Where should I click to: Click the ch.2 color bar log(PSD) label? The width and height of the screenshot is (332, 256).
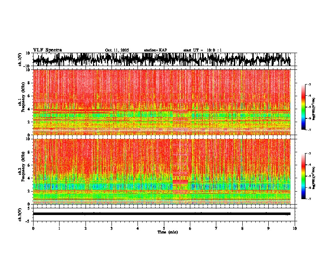click(314, 178)
